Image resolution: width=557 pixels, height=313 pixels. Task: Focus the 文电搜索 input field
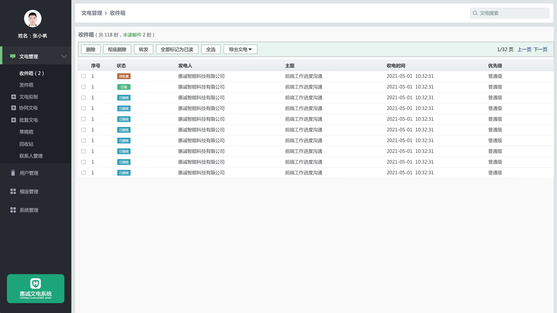click(x=510, y=13)
